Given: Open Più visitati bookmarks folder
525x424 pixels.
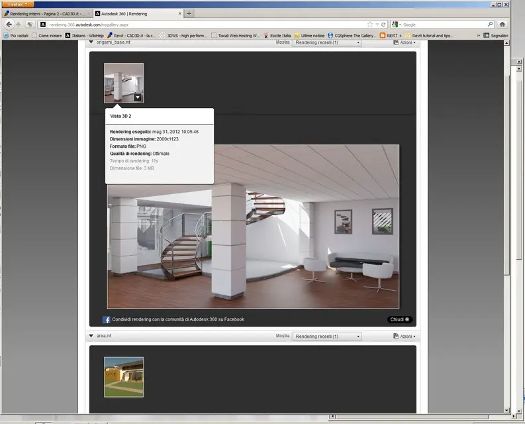Looking at the screenshot, I should [16, 36].
